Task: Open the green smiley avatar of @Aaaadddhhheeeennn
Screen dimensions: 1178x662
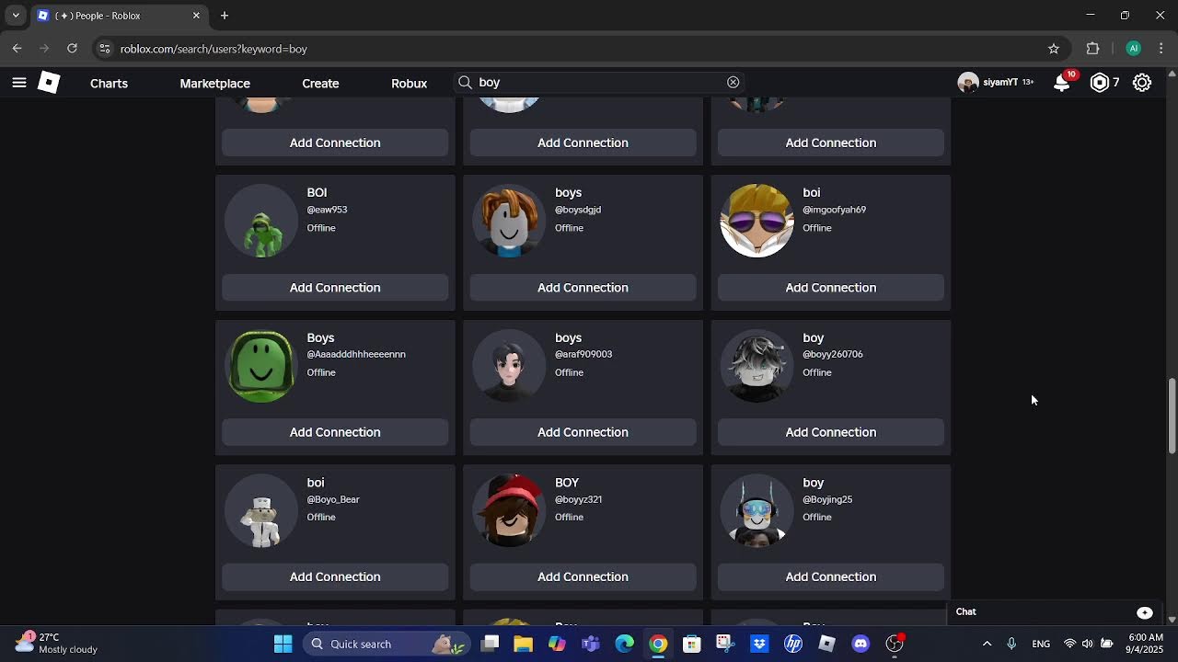Action: tap(261, 366)
